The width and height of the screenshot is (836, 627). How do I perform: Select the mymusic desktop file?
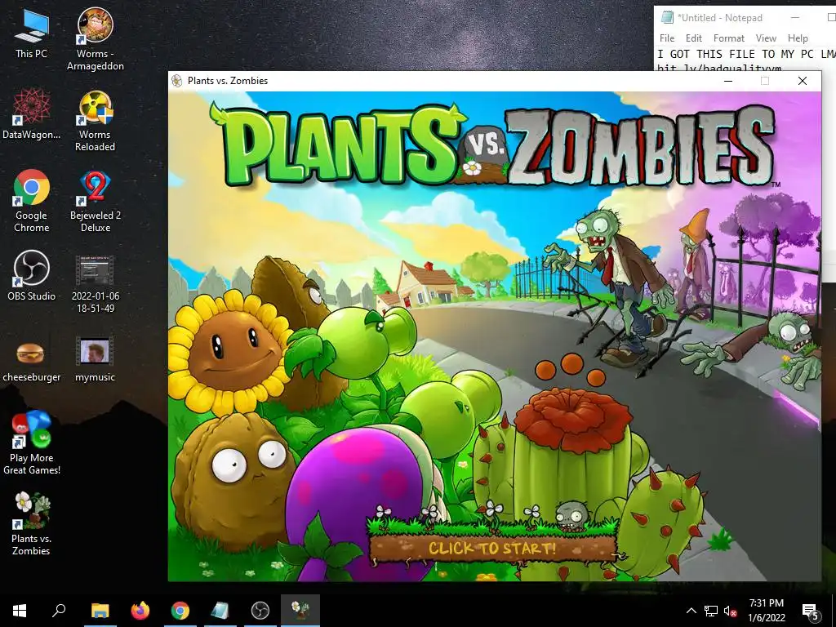95,360
